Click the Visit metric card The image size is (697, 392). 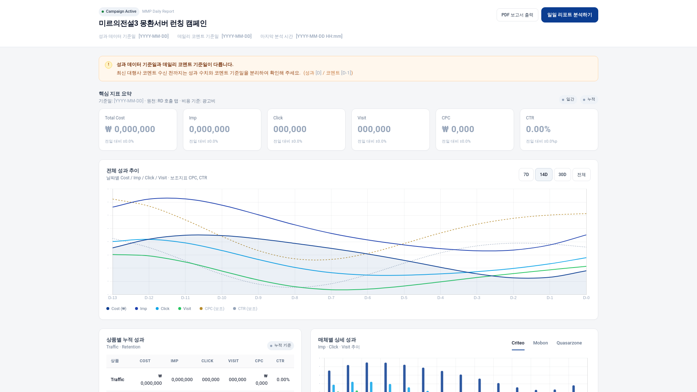[x=391, y=130]
